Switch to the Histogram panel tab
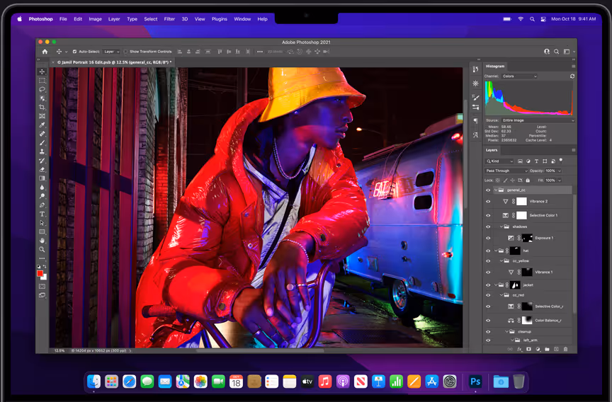Screen dimensions: 612x402 coord(495,67)
